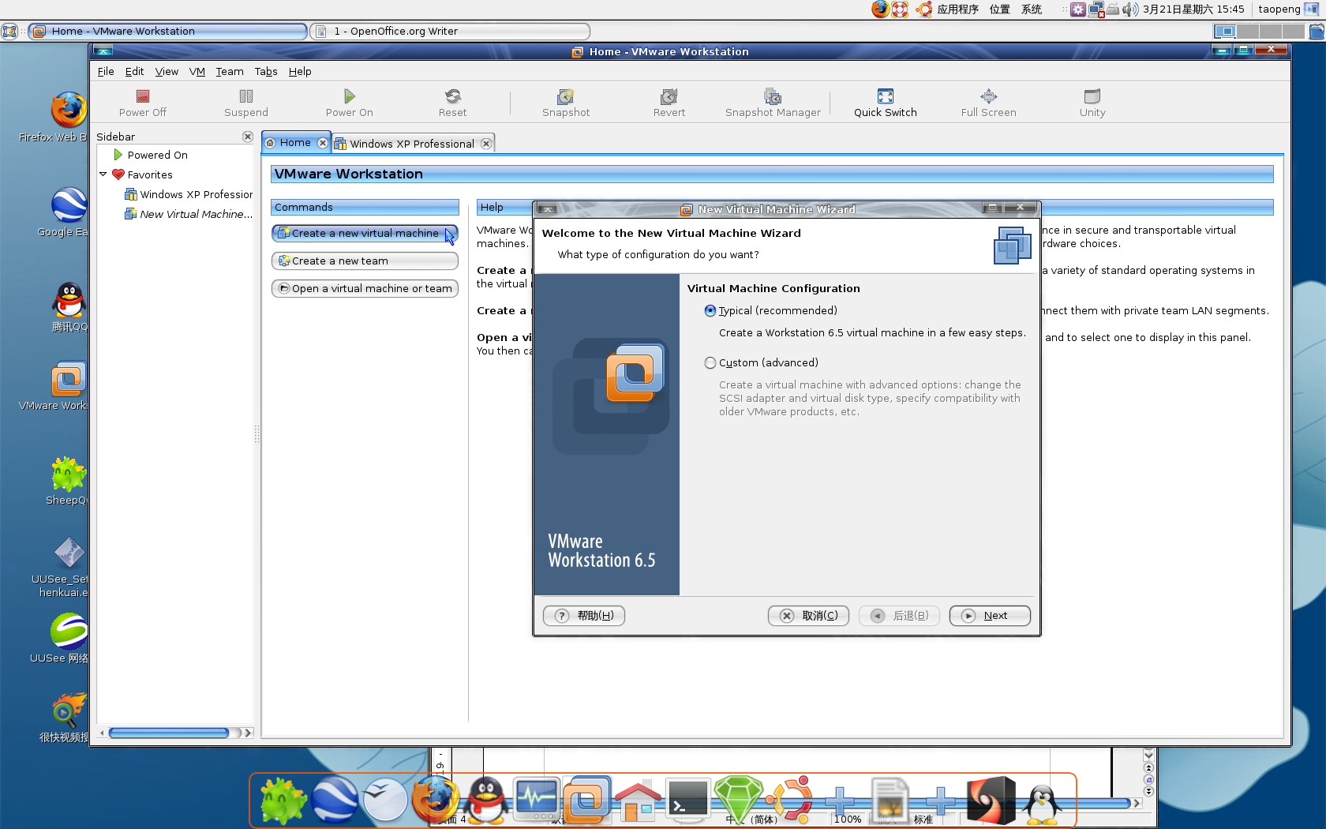The image size is (1326, 829).
Task: Open the File menu
Action: 106,71
